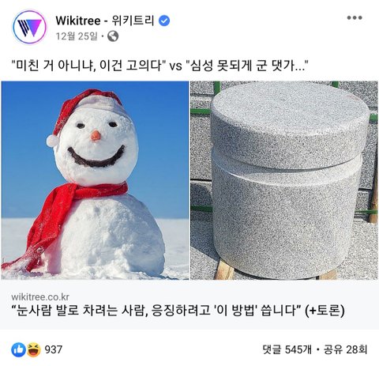The image size is (379, 366).
Task: Click the globe public visibility icon
Action: [x=113, y=36]
